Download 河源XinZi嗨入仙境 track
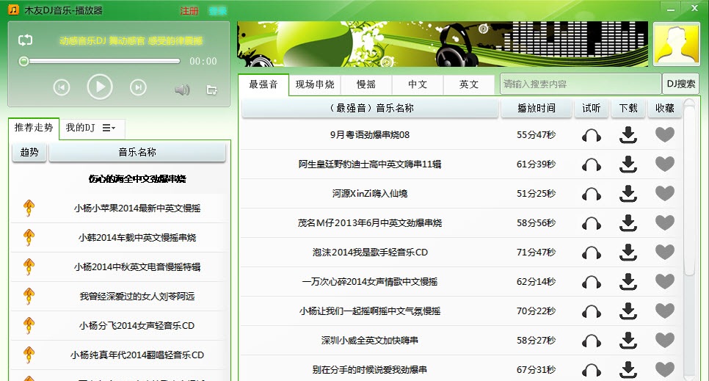Viewport: 709px width, 381px height. (628, 193)
